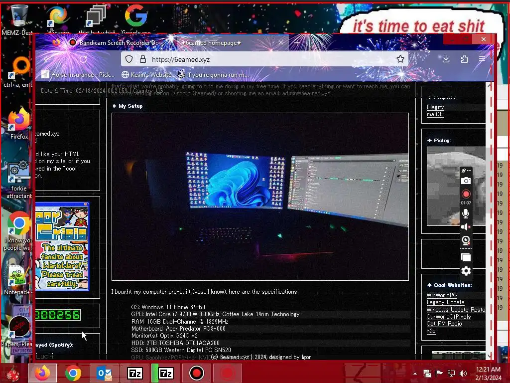The height and width of the screenshot is (383, 510).
Task: Click the tray network icon
Action: 451,374
